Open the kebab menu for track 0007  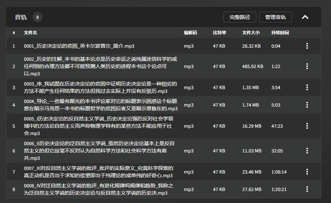coord(307,172)
